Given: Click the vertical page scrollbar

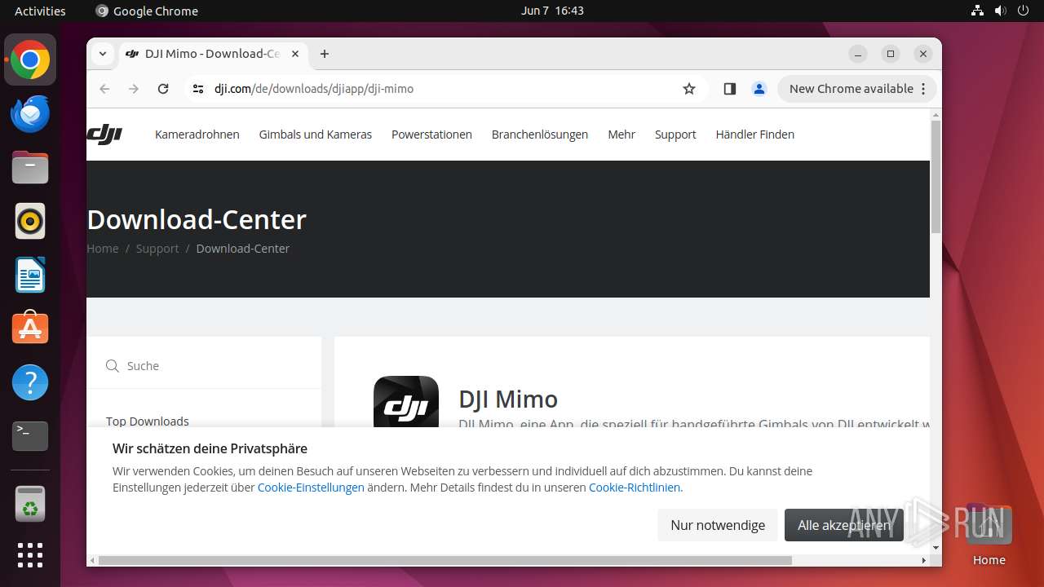Looking at the screenshot, I should pos(936,176).
